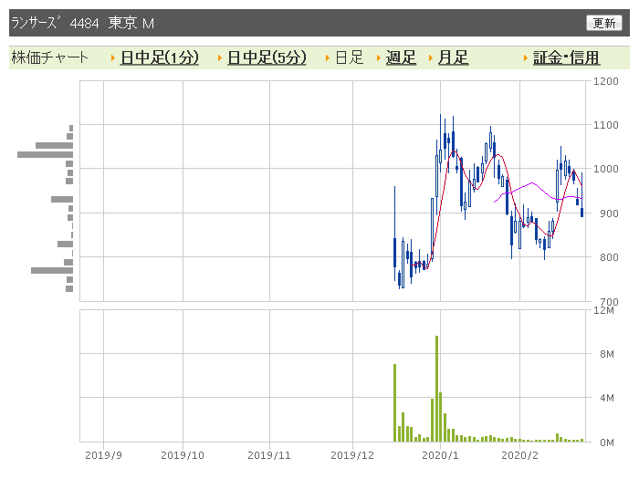Screen dimensions: 639x479
Task: Click the 株価チャート label
Action: 49,57
